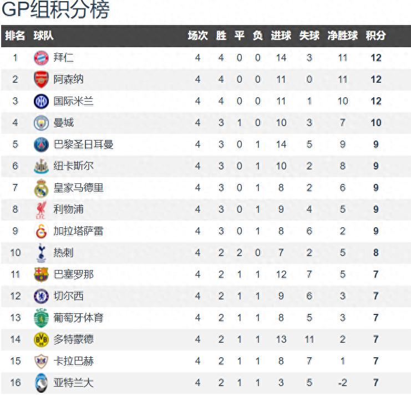Click the 排名 column header
The height and width of the screenshot is (395, 411).
(x=15, y=36)
